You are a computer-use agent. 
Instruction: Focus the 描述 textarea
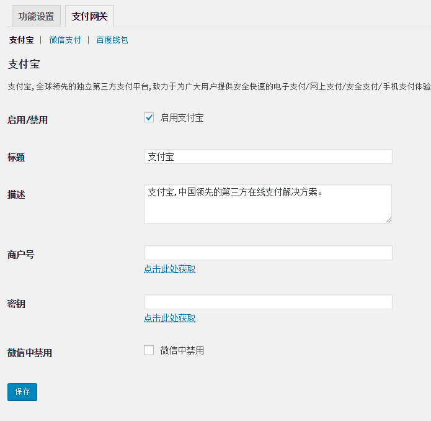(268, 204)
